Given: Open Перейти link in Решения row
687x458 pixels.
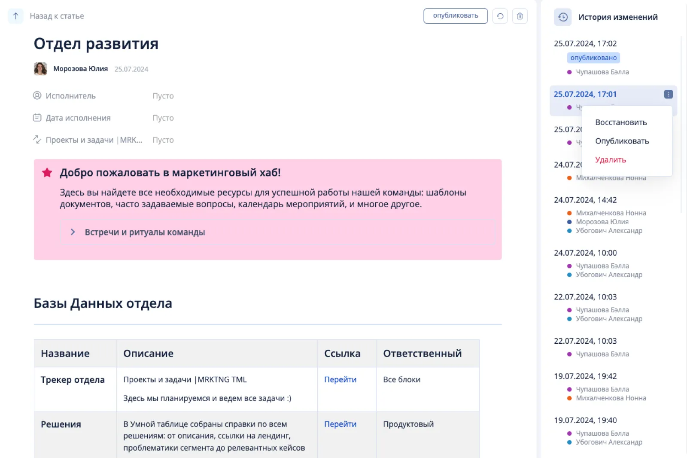Looking at the screenshot, I should point(340,424).
